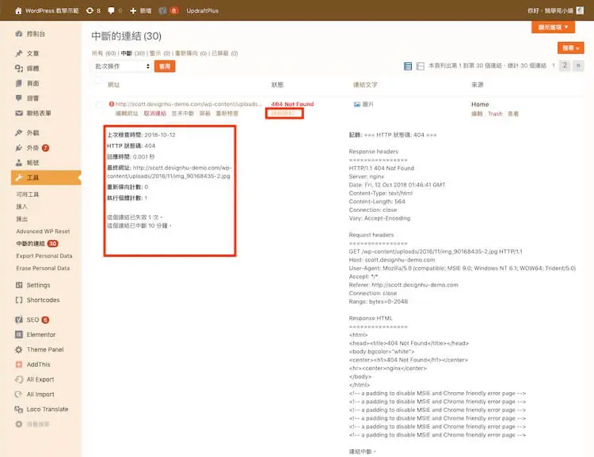Click the 屏蔽 dismiss link action
594x457 pixels.
pos(205,114)
